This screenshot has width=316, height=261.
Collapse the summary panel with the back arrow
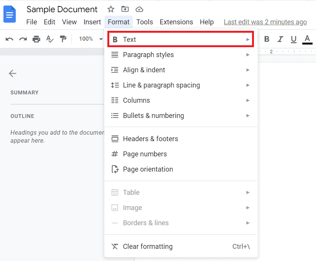(x=13, y=73)
